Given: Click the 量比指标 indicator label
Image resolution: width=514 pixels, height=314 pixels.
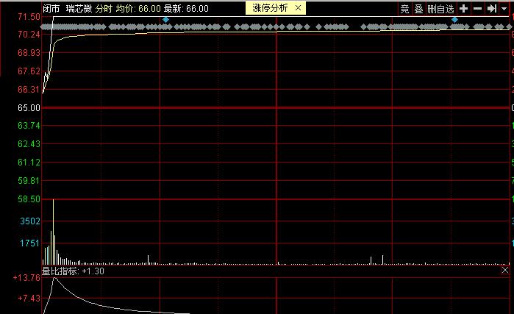Looking at the screenshot, I should 60,271.
